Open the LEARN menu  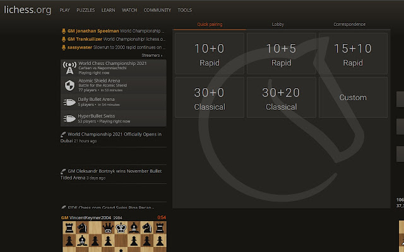click(108, 10)
